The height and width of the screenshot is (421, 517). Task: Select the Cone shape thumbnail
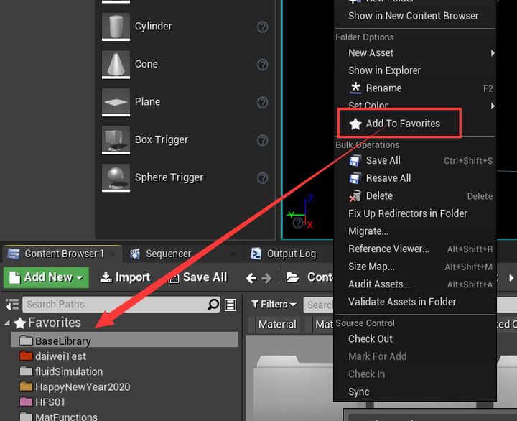point(116,65)
